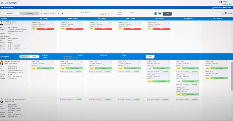Switch to the Bi-Weekly view
233x121 pixels.
(30, 14)
